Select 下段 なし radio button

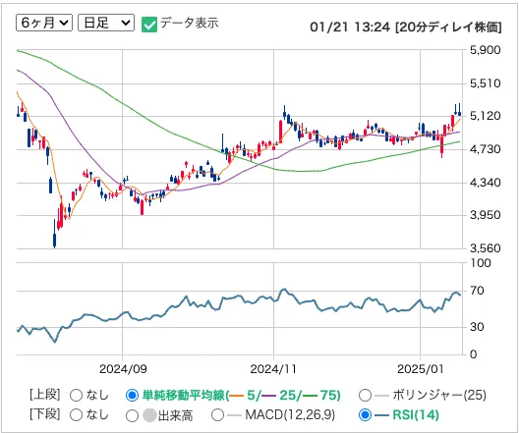[x=76, y=414]
